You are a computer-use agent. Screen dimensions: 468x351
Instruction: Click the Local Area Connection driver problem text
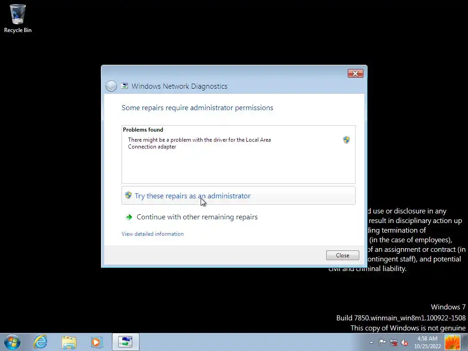point(199,143)
